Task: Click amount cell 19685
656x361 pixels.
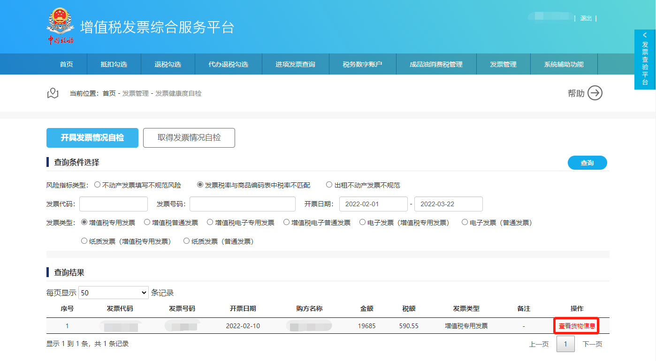Action: 367,326
